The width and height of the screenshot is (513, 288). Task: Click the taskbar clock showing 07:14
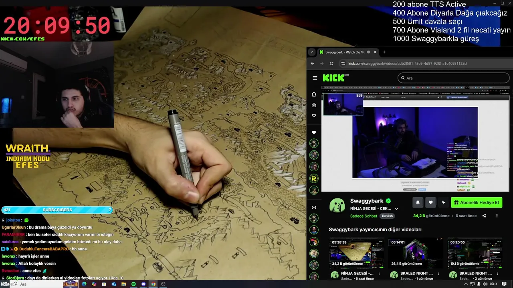(x=493, y=284)
